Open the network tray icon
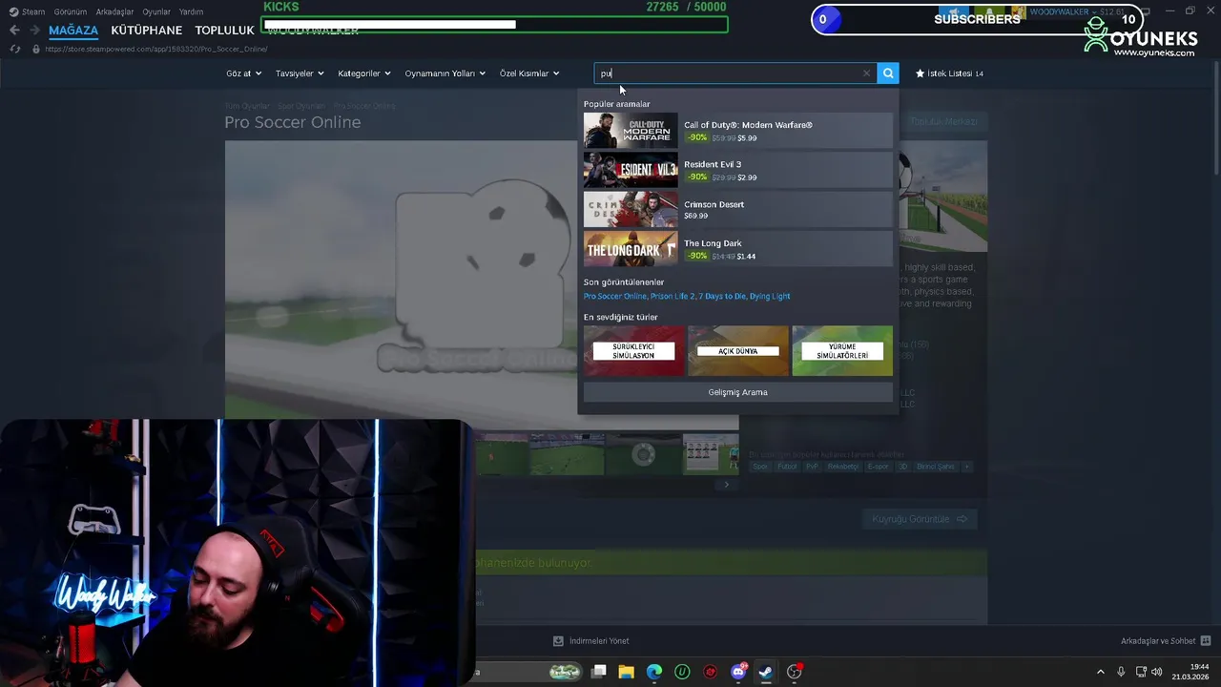Viewport: 1221px width, 687px height. pyautogui.click(x=1141, y=672)
